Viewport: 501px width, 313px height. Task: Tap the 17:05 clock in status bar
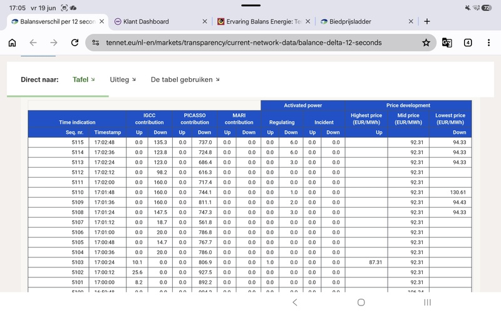(18, 8)
